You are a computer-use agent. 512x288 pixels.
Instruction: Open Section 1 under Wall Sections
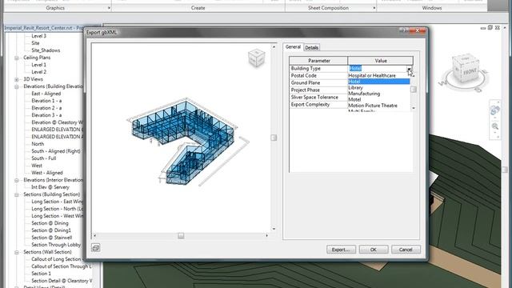pos(41,274)
